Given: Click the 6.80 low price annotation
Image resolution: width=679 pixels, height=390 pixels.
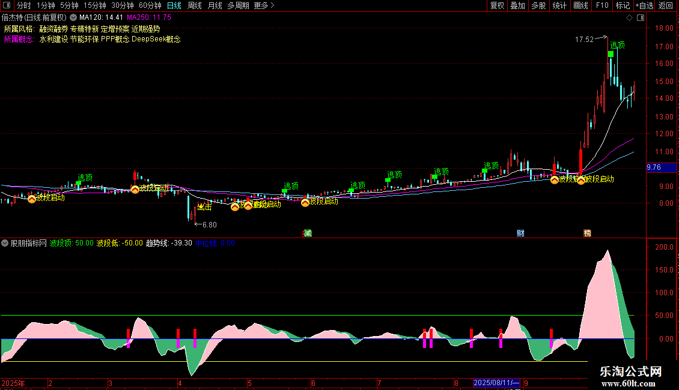Looking at the screenshot, I should tap(210, 225).
